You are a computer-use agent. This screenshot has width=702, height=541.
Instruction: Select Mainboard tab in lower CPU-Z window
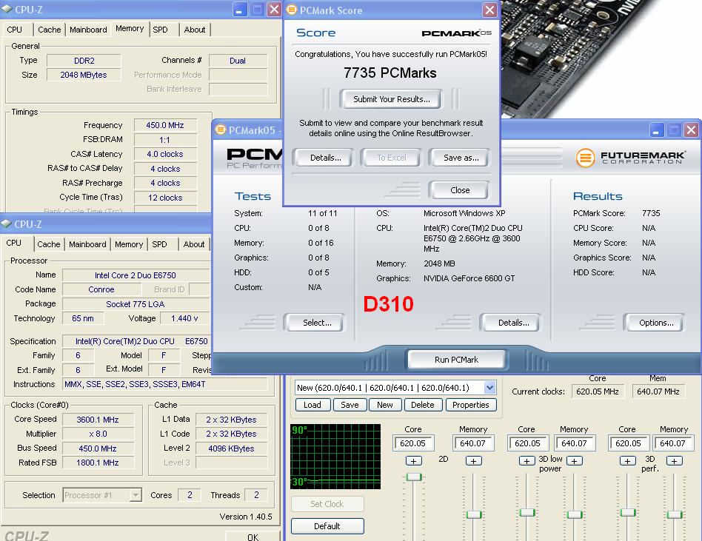(87, 244)
